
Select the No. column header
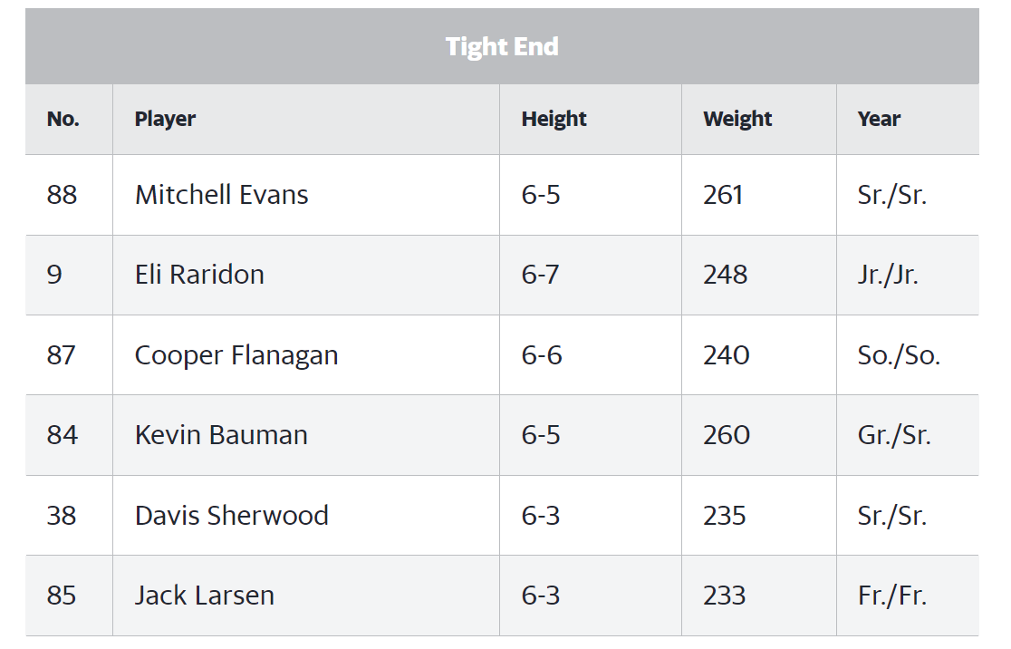coord(63,119)
